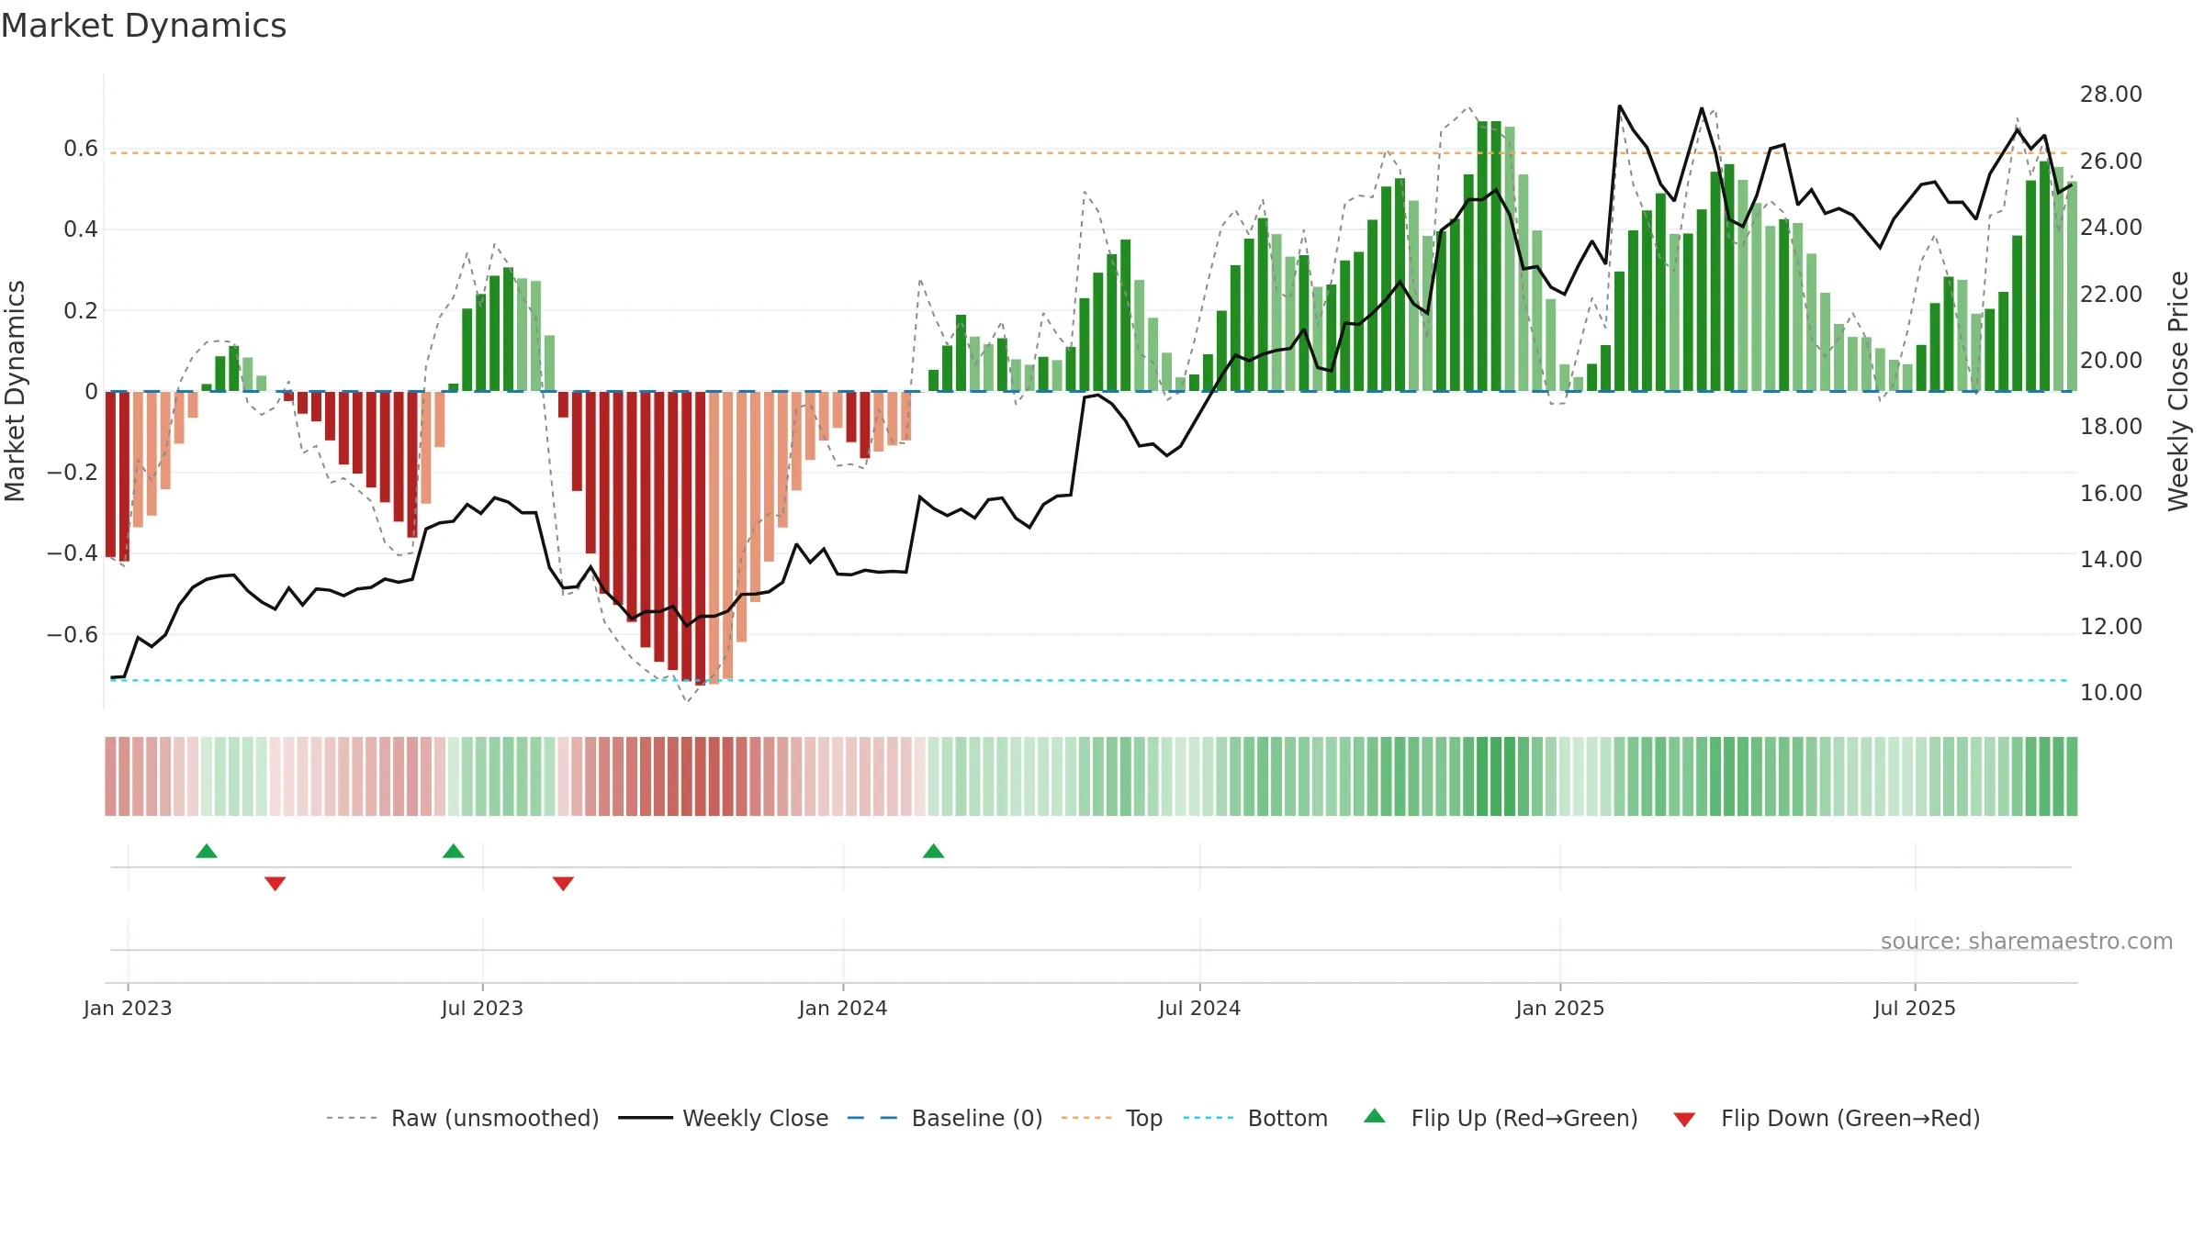Click the green Flip Up legend triangle icon
2204x1239 pixels.
(x=1375, y=1116)
